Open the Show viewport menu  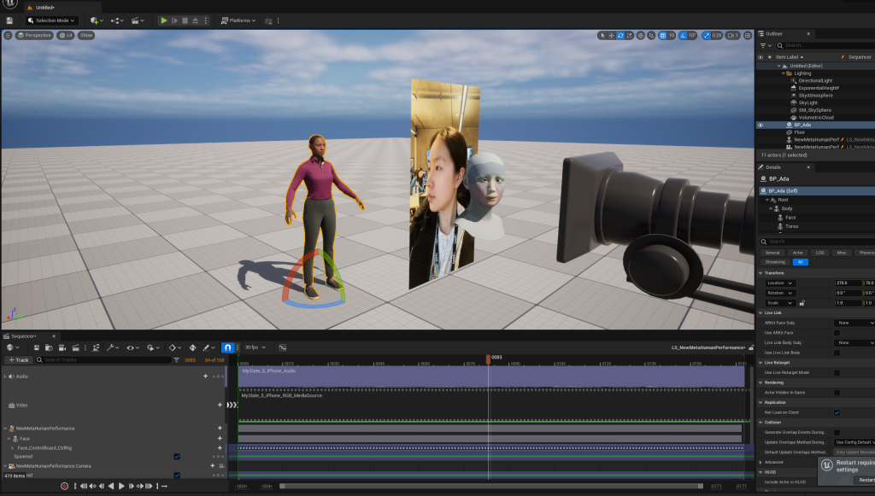[x=86, y=35]
